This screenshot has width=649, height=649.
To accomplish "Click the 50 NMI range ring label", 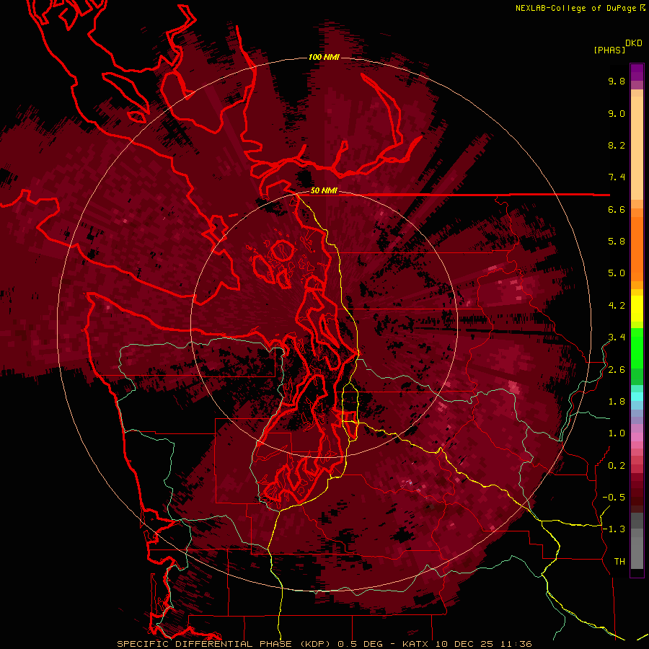I will 324,190.
